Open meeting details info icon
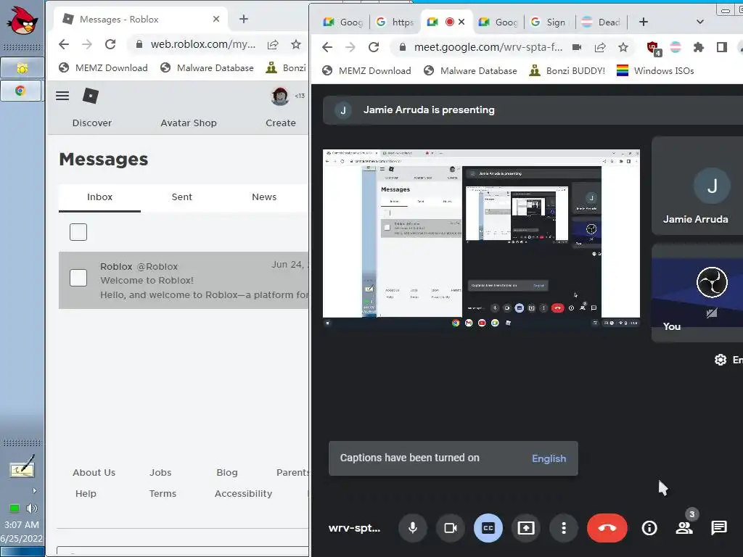 [x=649, y=528]
